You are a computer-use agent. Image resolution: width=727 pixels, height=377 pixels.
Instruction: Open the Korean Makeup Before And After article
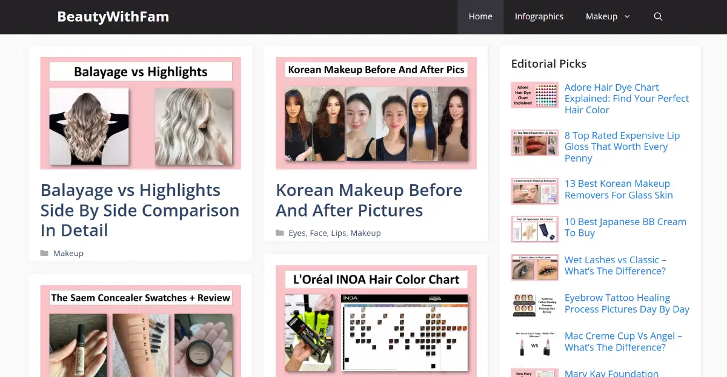(369, 200)
